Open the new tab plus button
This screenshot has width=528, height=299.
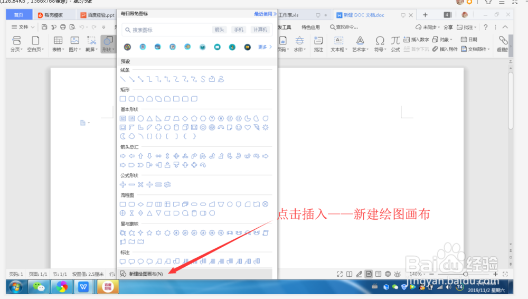(x=425, y=15)
